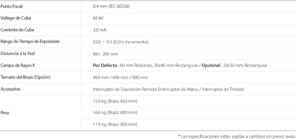The image size is (296, 139).
Task: Click the footnote about 'especificaciones' changes
Action: (237, 136)
